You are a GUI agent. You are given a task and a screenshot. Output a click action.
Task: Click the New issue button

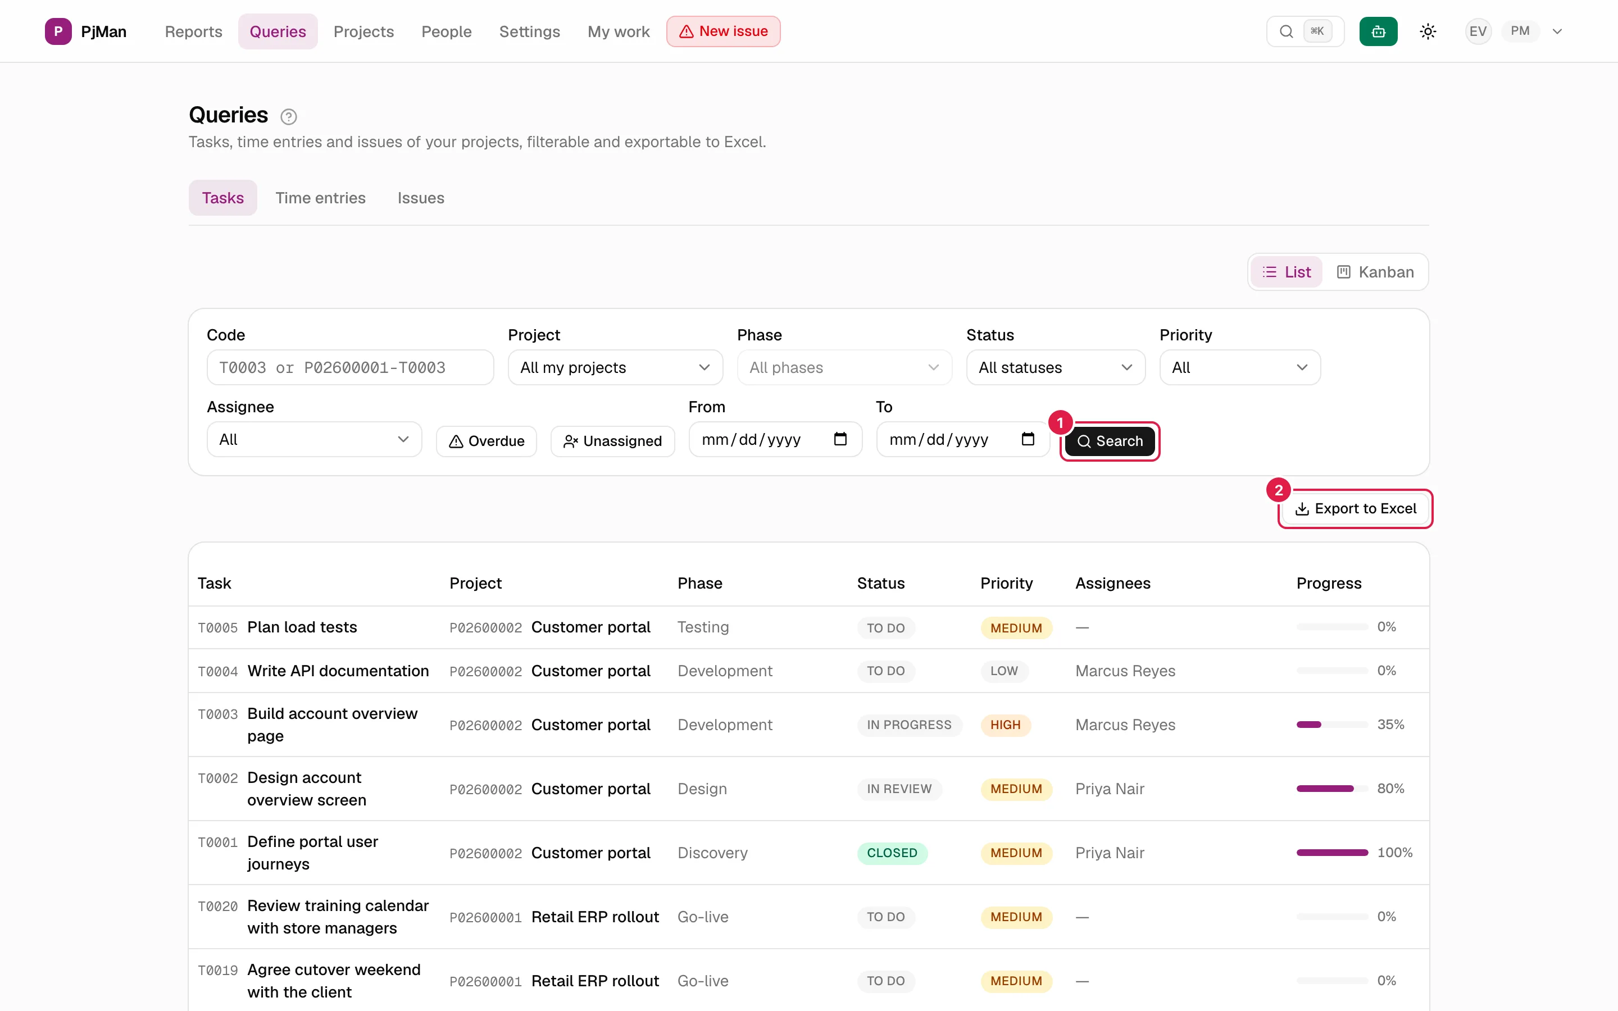point(724,31)
